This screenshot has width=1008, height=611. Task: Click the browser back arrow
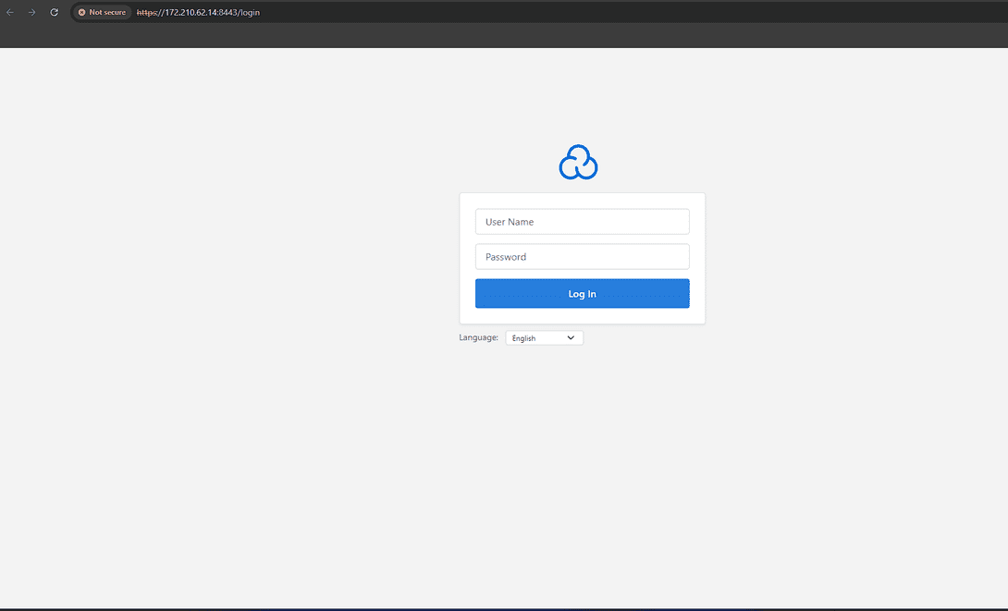tap(10, 12)
